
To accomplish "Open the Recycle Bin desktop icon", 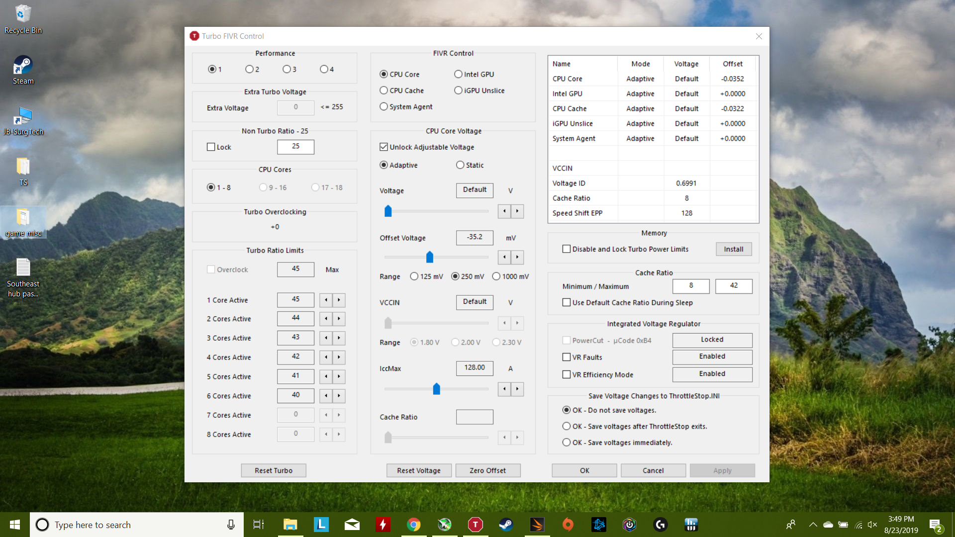I will click(x=23, y=20).
